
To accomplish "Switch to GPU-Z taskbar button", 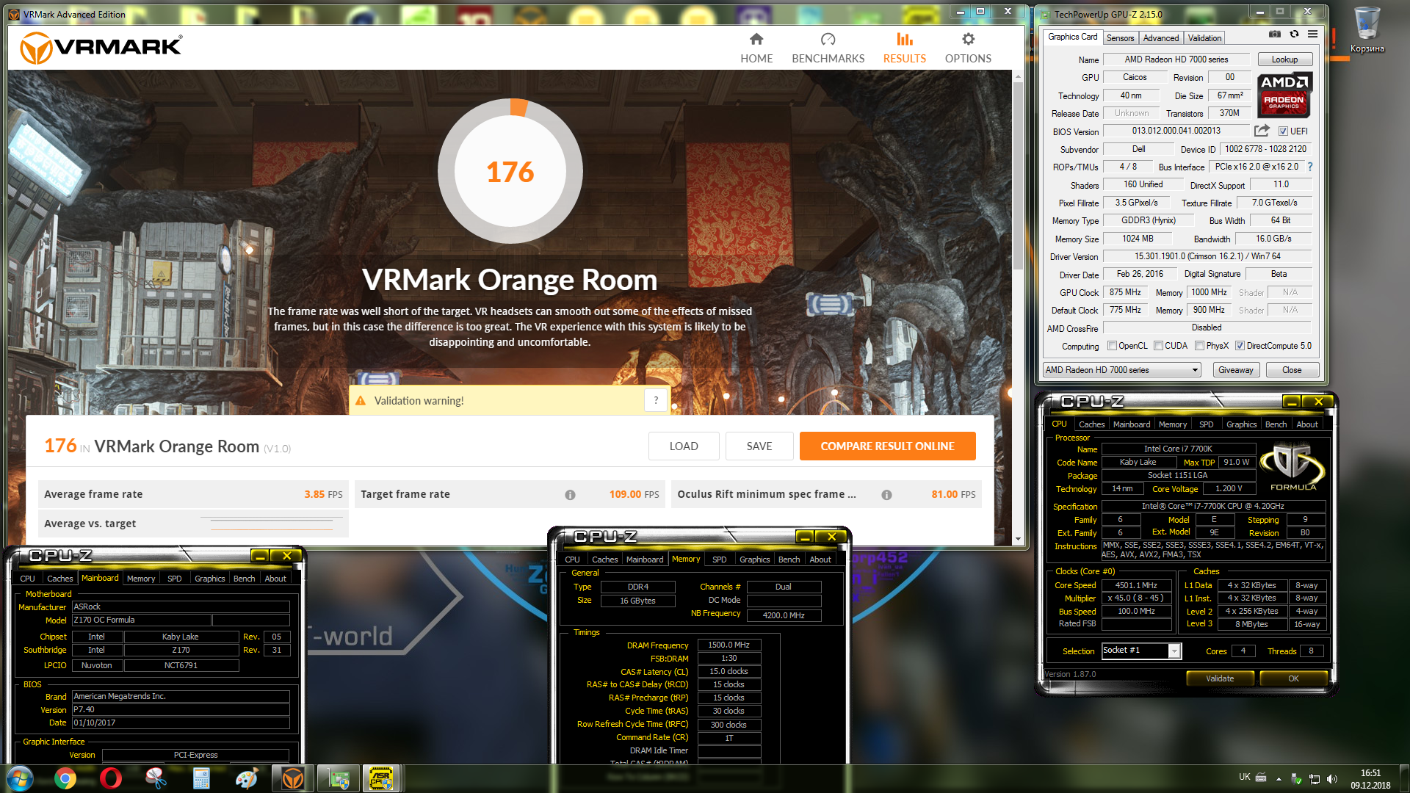I will click(x=338, y=778).
